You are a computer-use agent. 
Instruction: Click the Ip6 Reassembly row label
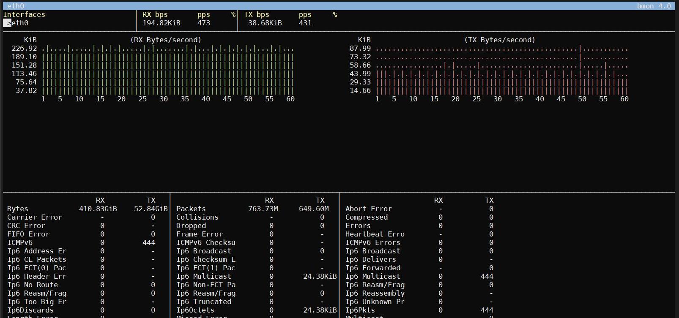375,293
